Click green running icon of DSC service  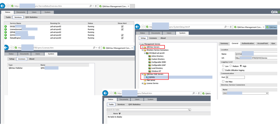coord(6,26)
